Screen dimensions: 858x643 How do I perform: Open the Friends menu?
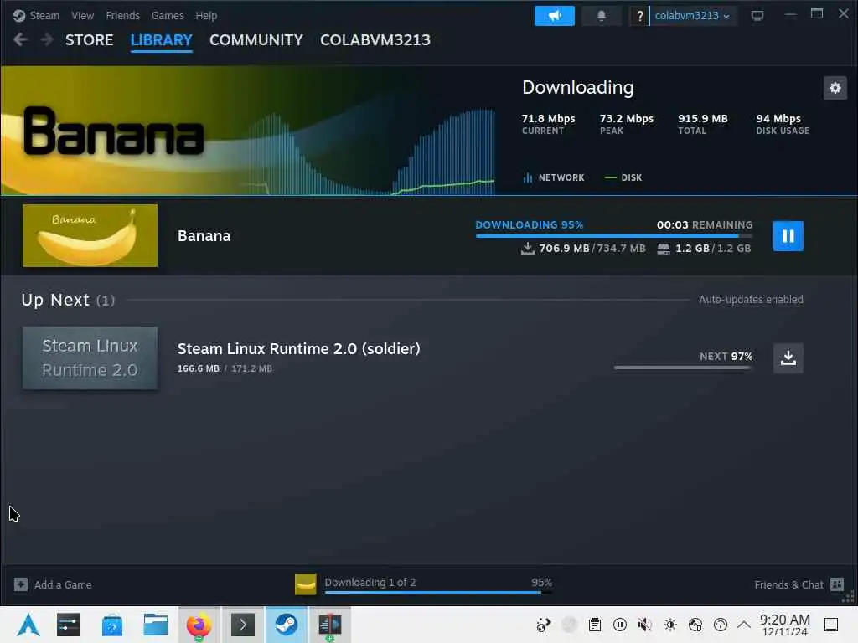(122, 15)
